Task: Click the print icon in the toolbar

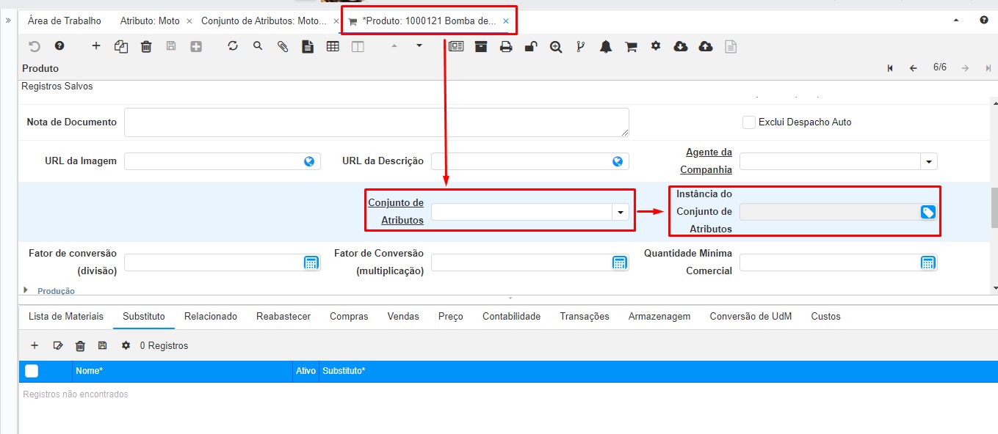Action: (x=506, y=47)
